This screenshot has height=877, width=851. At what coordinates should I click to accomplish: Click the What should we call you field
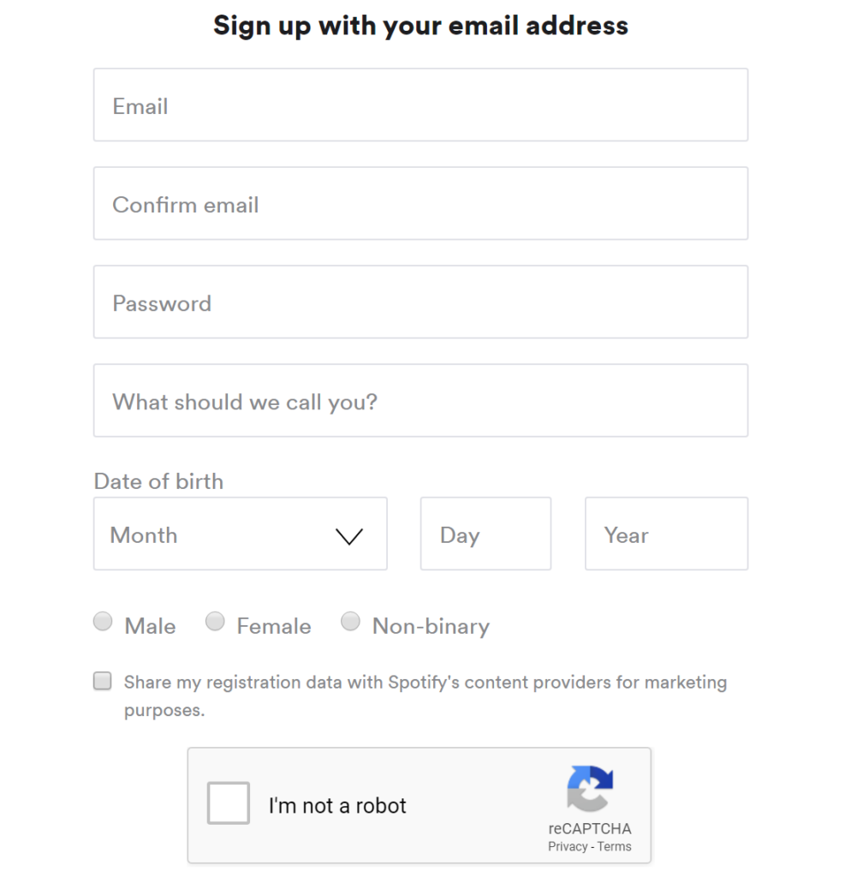point(420,401)
